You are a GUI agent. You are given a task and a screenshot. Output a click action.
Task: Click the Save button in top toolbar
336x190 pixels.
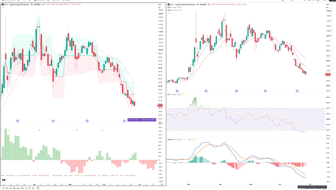point(291,1)
